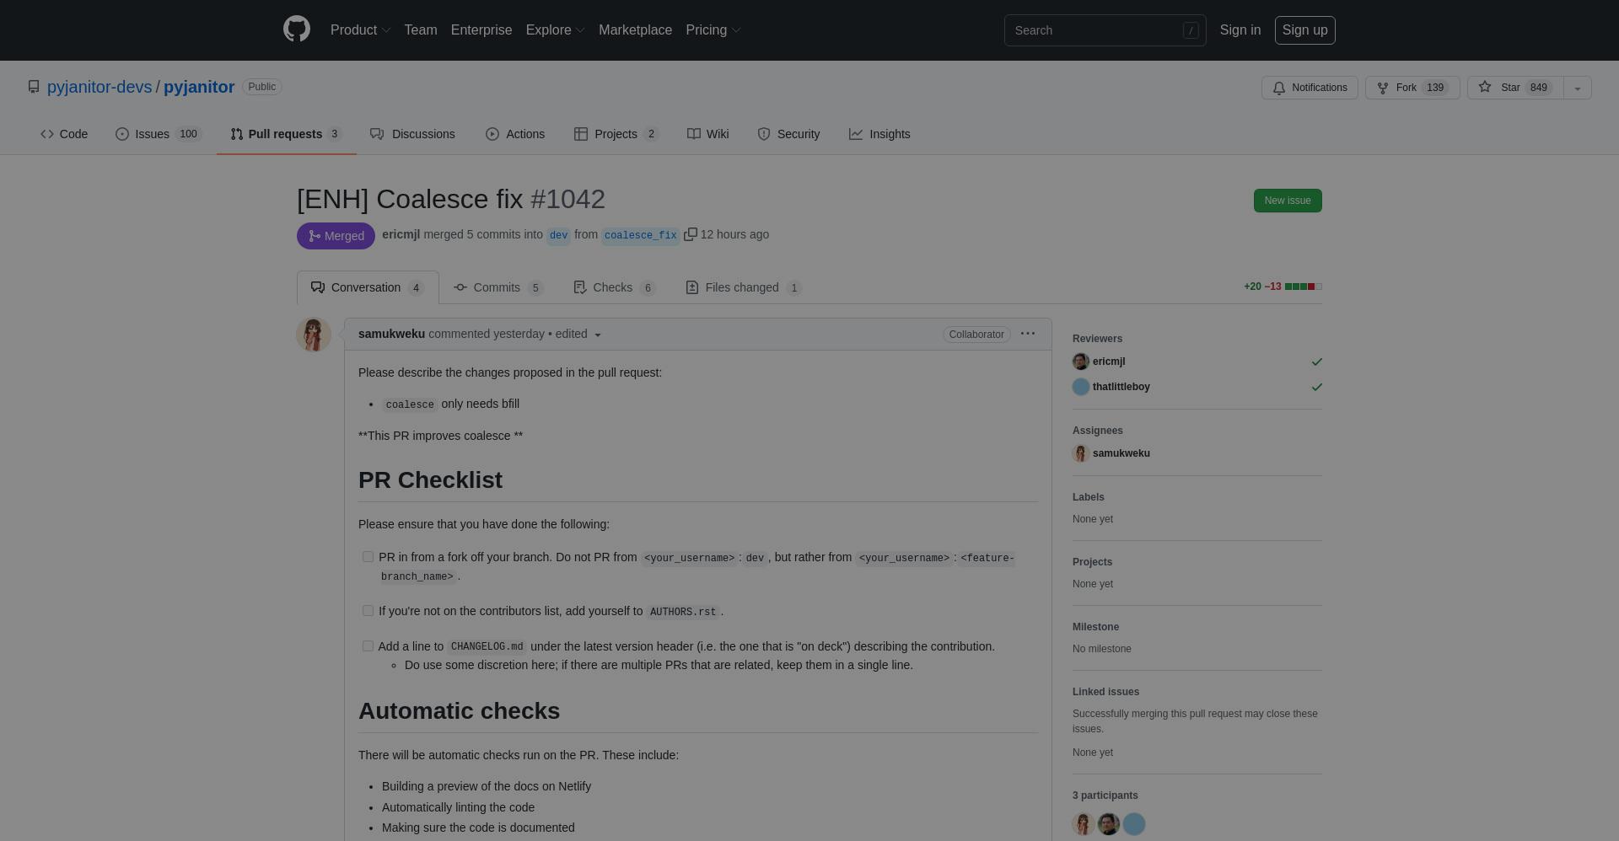Image resolution: width=1619 pixels, height=841 pixels.
Task: Click the first participant avatar
Action: click(x=1084, y=824)
